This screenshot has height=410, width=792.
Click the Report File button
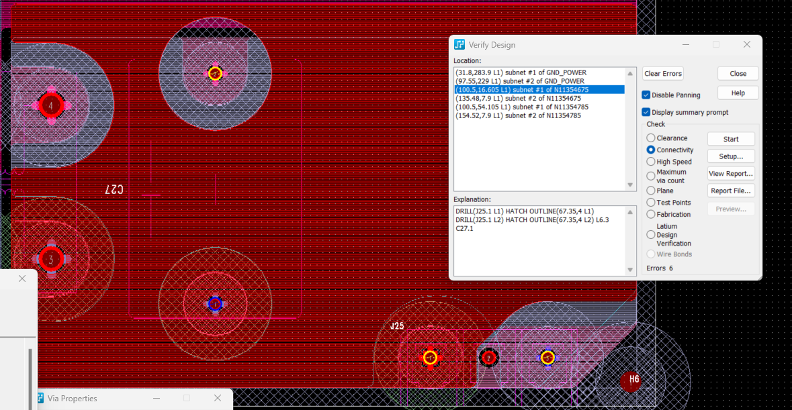731,191
